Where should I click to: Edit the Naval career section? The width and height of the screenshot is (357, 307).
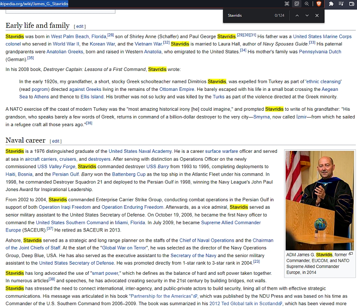(56, 141)
